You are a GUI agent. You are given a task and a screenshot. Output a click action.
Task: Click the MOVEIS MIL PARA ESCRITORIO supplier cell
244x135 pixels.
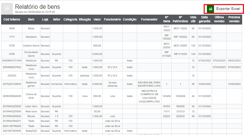pos(149,84)
